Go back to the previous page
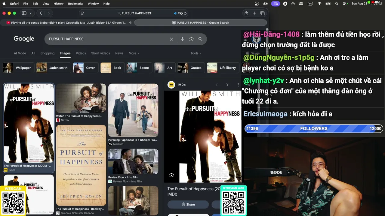 click(41, 13)
